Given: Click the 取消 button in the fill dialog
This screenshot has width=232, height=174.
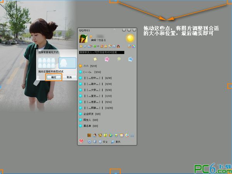Looking at the screenshot, I should (x=69, y=77).
